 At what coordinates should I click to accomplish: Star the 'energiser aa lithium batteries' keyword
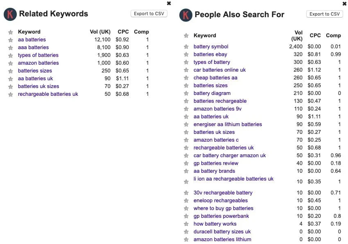point(186,124)
